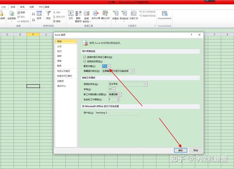Click 隐藏明细数据 (Hide Detail) in ribbon

pyautogui.click(x=147, y=16)
